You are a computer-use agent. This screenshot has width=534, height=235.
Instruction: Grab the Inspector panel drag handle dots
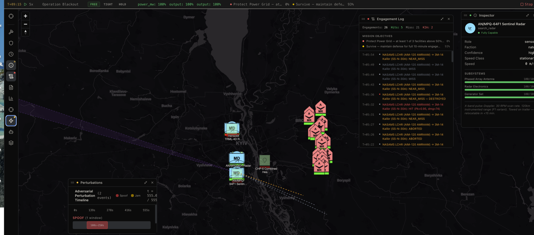pos(465,15)
